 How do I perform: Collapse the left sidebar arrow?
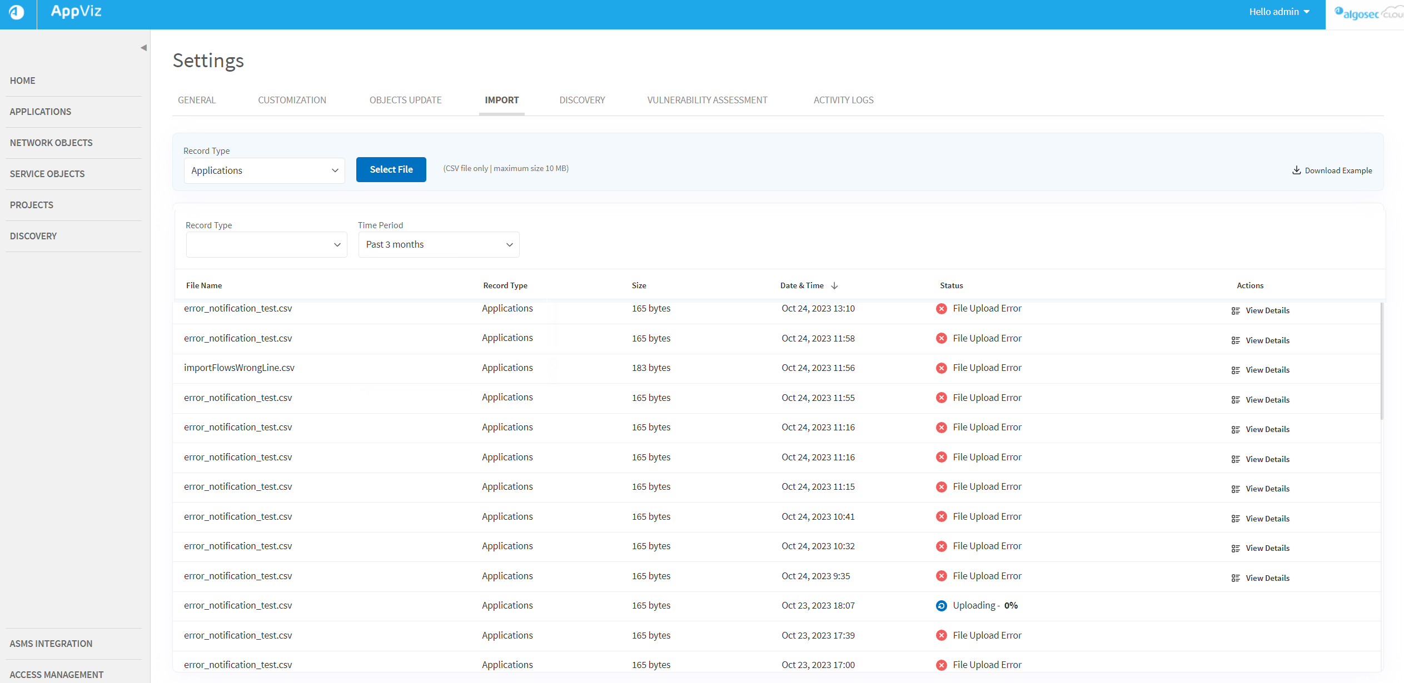tap(143, 48)
